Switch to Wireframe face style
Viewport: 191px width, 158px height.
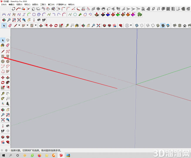point(148,26)
